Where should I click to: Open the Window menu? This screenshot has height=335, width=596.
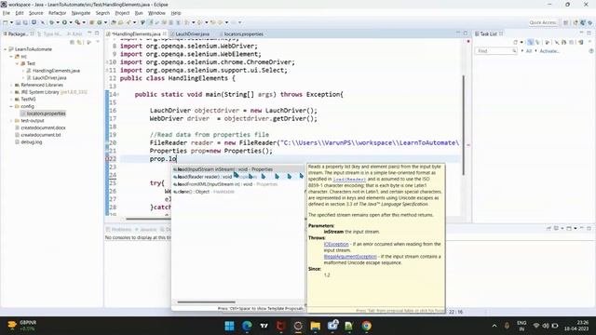point(156,13)
